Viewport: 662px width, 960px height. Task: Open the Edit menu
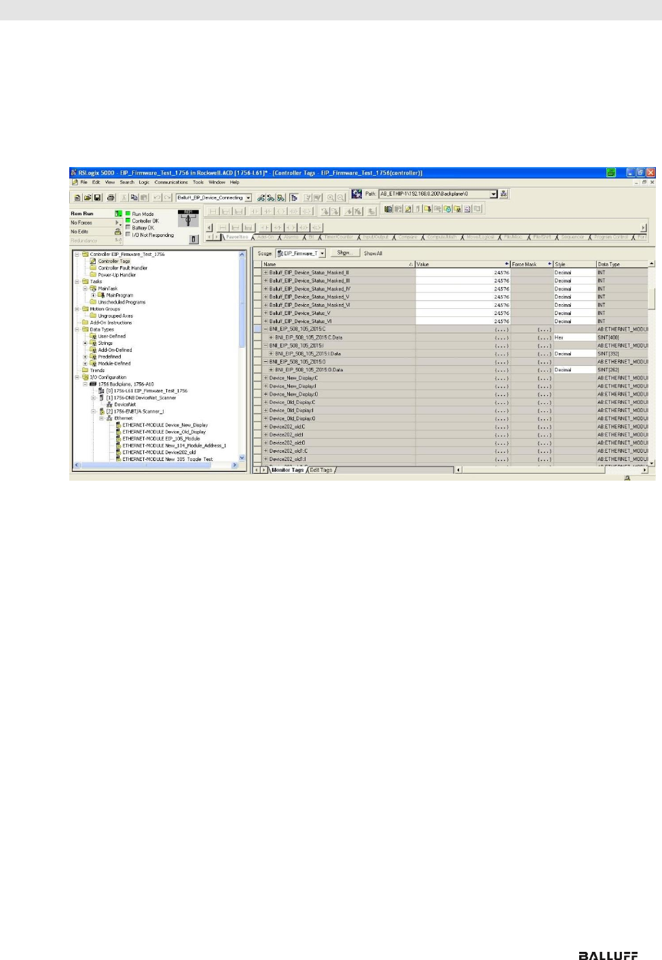[x=96, y=182]
